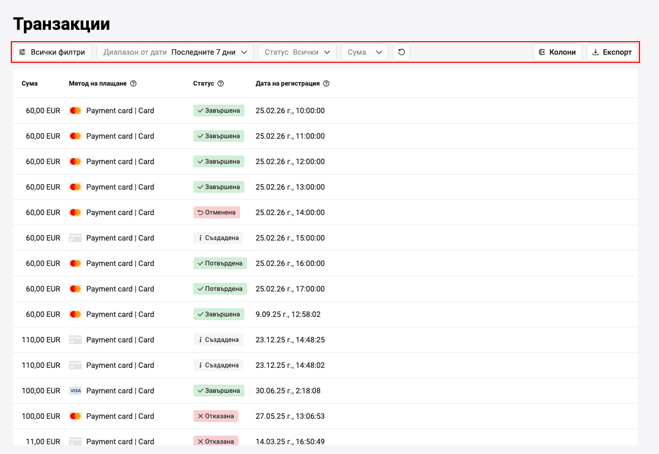The width and height of the screenshot is (659, 454).
Task: Open the Колони column settings button
Action: tap(557, 52)
